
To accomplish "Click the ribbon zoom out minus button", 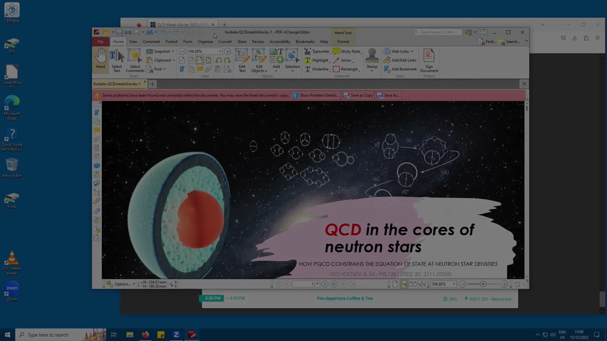I will (x=182, y=51).
